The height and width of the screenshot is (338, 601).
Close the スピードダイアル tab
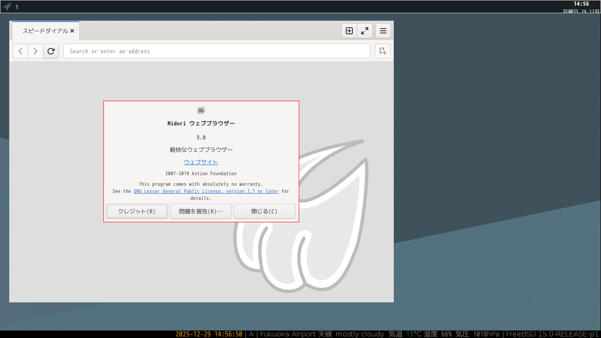[x=72, y=31]
